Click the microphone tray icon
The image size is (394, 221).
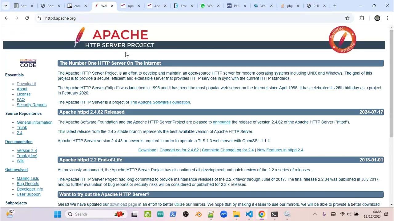(324, 214)
